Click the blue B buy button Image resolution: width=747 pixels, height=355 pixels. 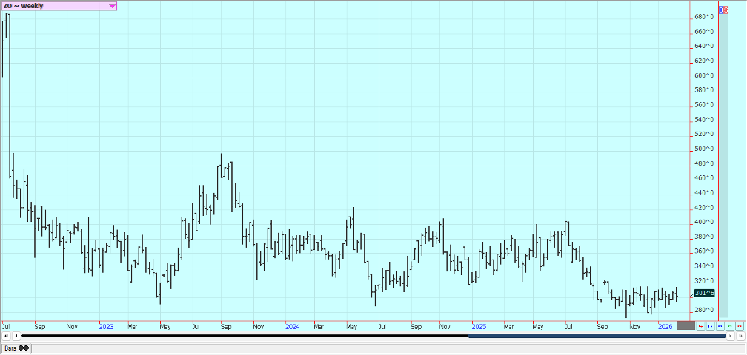point(723,10)
